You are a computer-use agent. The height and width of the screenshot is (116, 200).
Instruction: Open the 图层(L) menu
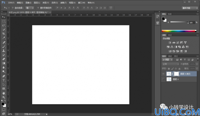[37, 3]
